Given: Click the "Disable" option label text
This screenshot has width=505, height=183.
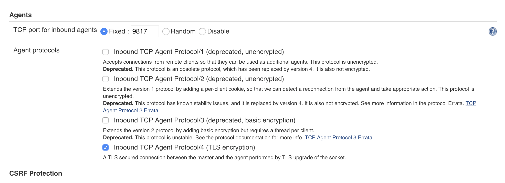Looking at the screenshot, I should (x=218, y=31).
